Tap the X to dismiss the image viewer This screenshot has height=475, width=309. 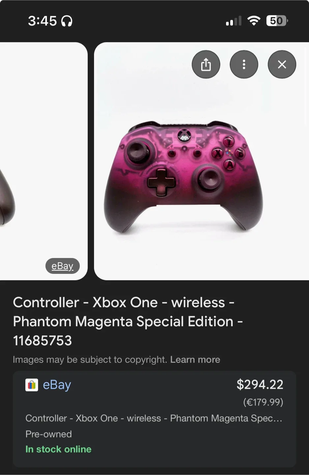[x=282, y=64]
